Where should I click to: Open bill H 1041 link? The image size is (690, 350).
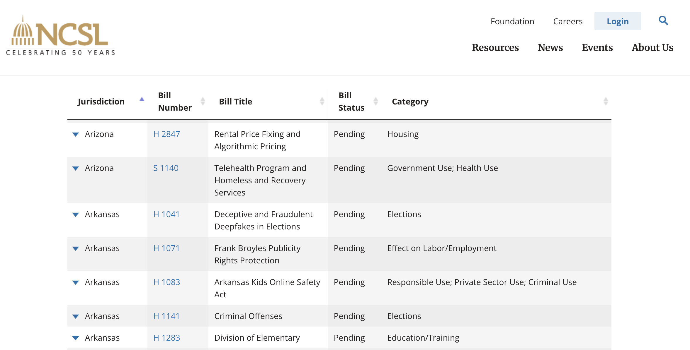tap(166, 214)
